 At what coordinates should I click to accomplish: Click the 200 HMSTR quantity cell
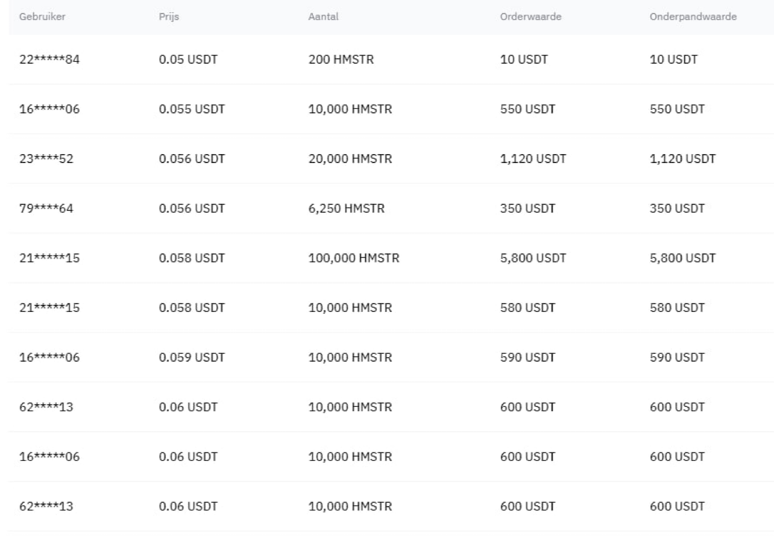coord(341,60)
